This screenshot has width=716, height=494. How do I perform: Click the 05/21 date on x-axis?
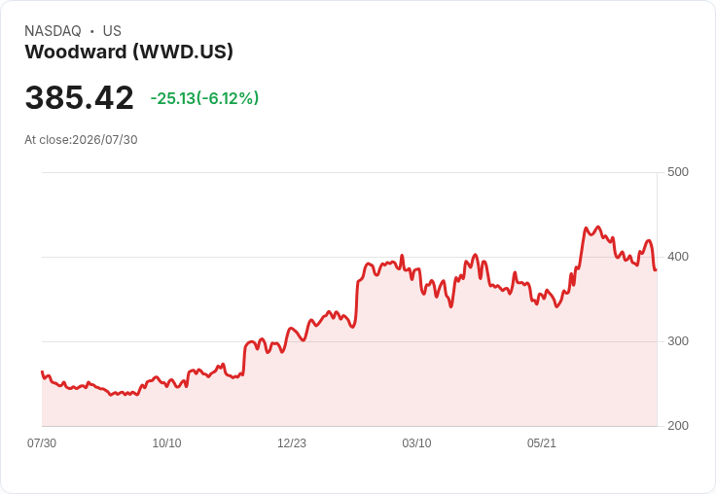pyautogui.click(x=542, y=443)
